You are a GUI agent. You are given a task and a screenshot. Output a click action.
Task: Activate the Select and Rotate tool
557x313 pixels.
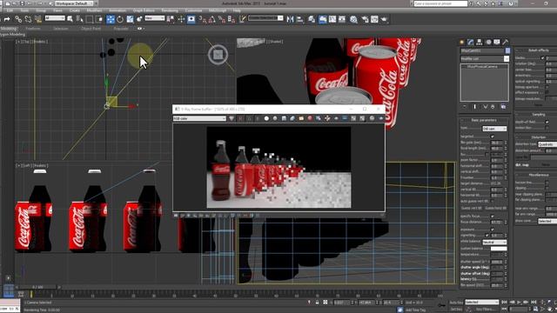(120, 19)
